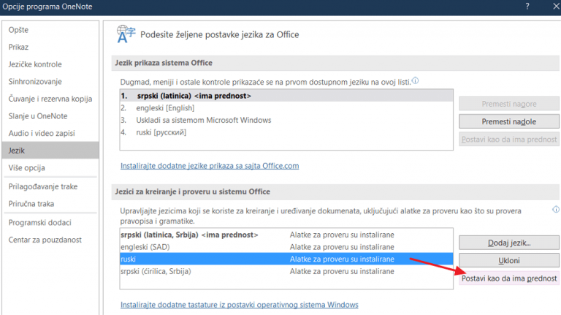Screen dimensions: 561x315
Task: Select Uskladi sa sistemom Microsoft Windows entry
Action: tap(286, 121)
